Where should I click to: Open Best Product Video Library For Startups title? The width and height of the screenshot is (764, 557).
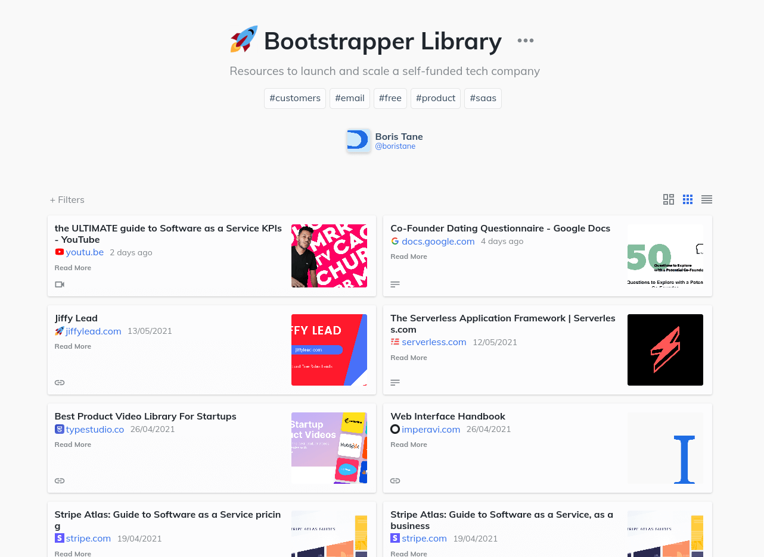(145, 416)
